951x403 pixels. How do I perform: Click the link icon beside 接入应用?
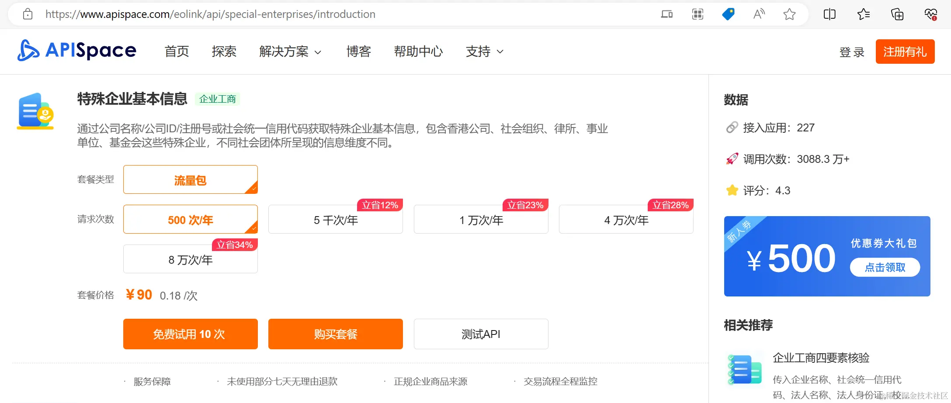click(732, 127)
